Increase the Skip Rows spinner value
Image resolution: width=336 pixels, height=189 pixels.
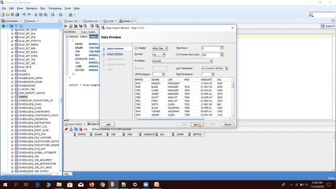click(222, 47)
